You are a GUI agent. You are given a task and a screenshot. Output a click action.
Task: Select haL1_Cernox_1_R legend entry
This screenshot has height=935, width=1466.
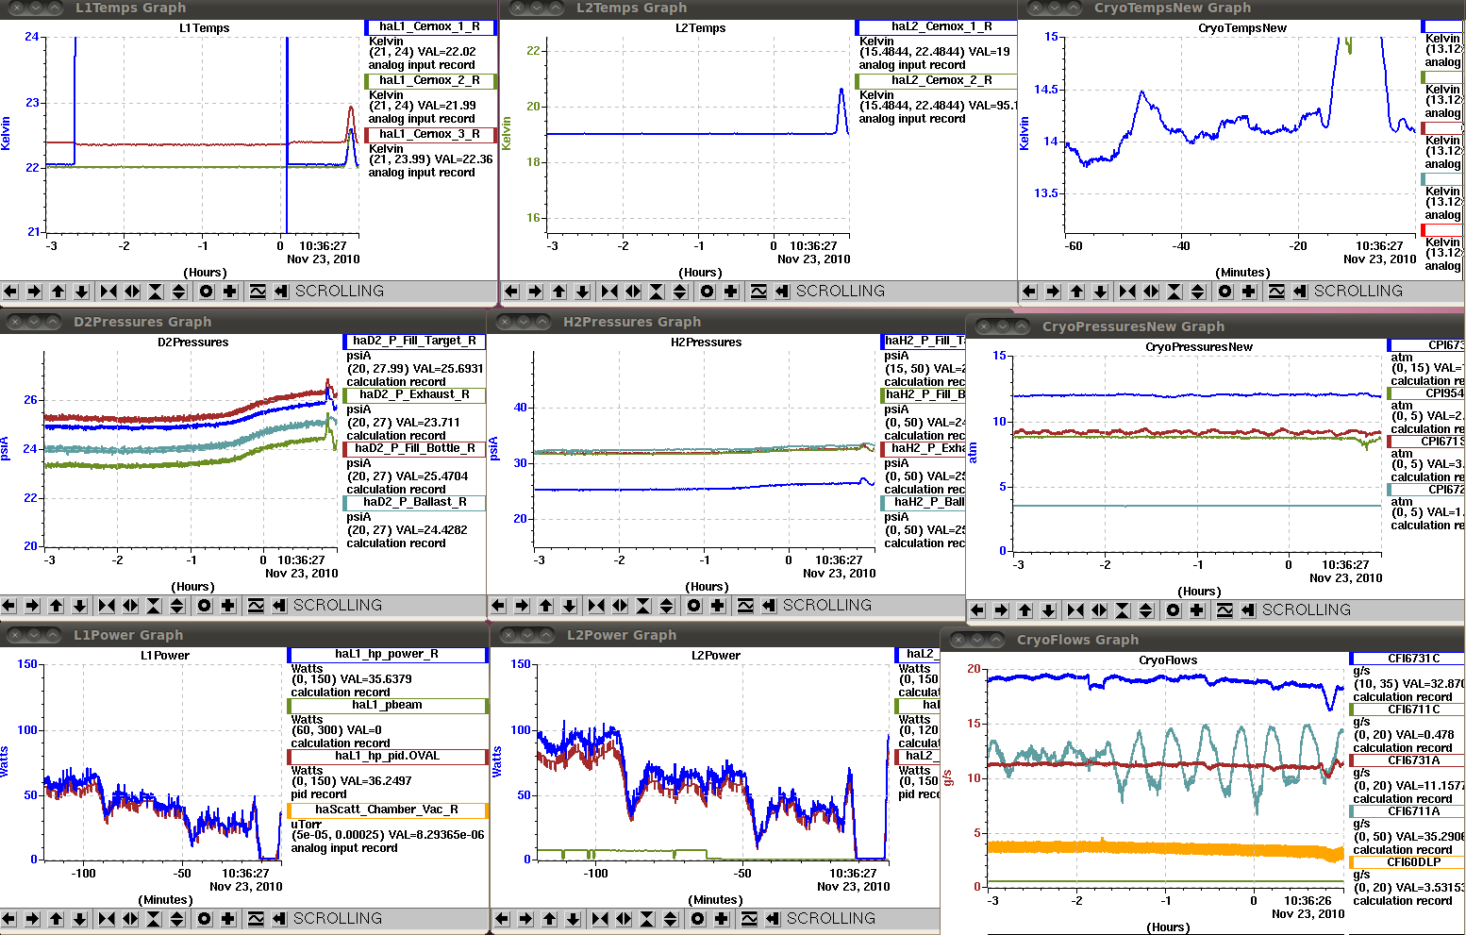point(430,27)
